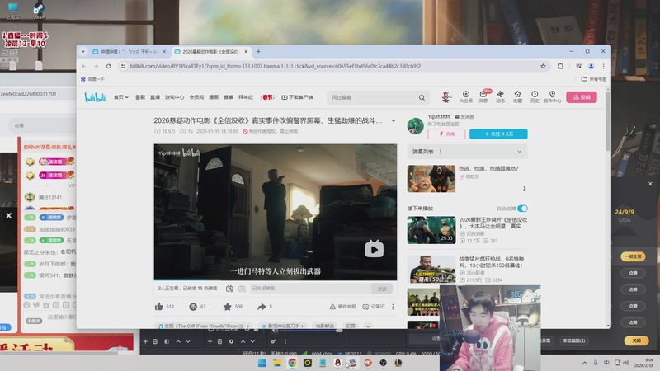Open the kebab menu of the bear video card
The width and height of the screenshot is (660, 371).
pyautogui.click(x=524, y=189)
